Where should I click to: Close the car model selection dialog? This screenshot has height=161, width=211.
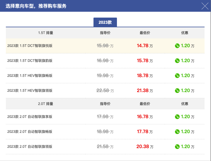tap(205, 6)
